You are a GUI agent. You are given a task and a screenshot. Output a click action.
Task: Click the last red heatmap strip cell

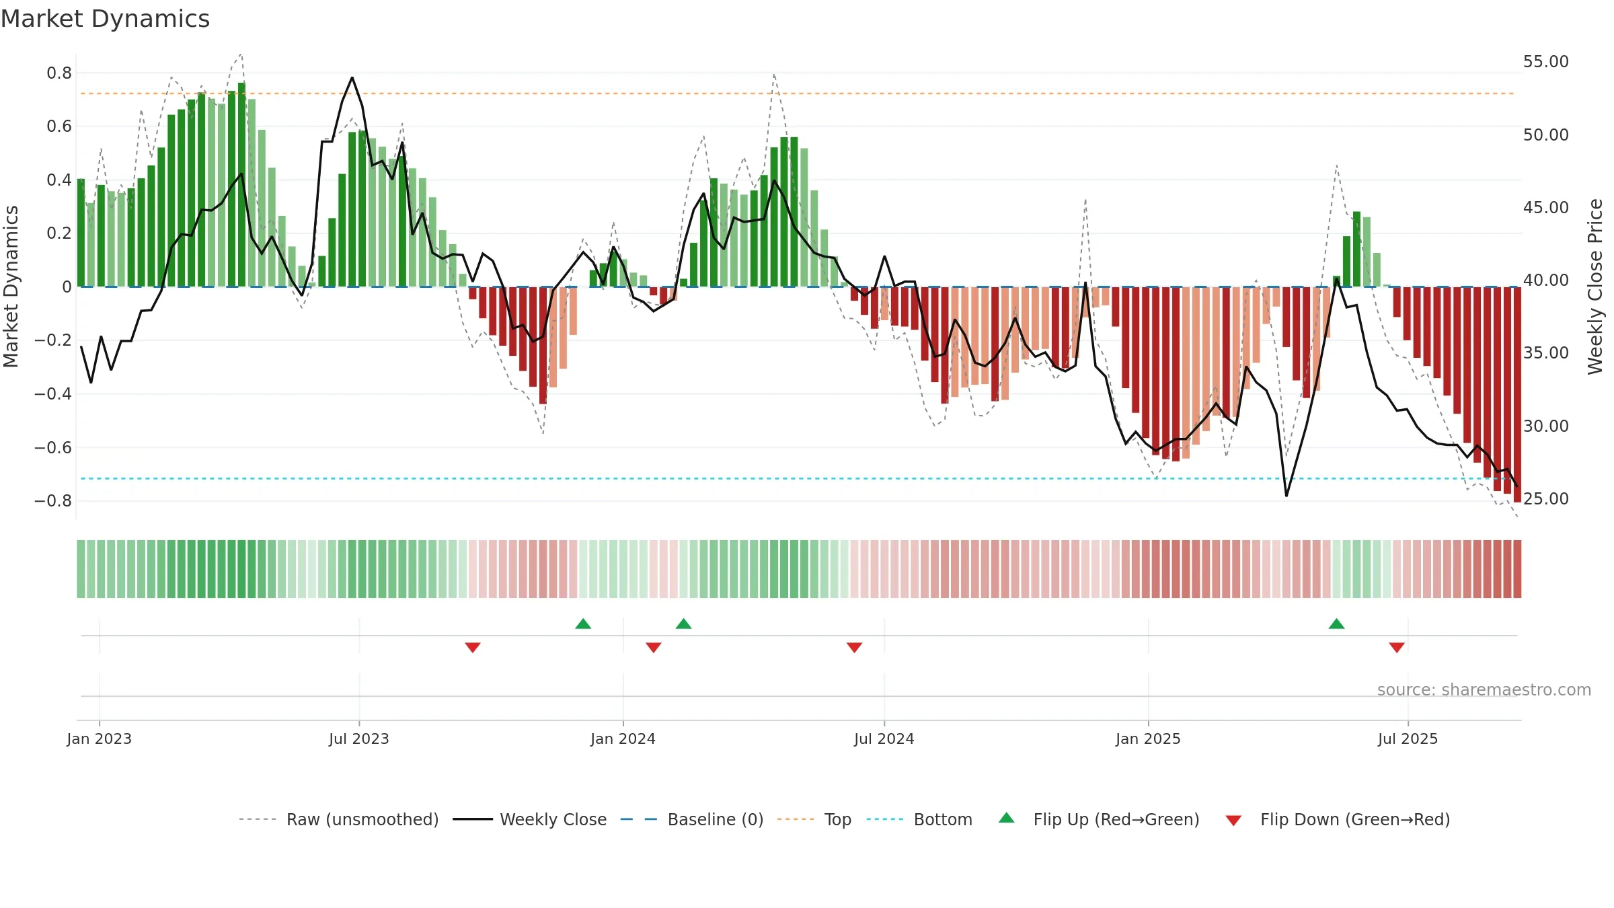(1517, 569)
